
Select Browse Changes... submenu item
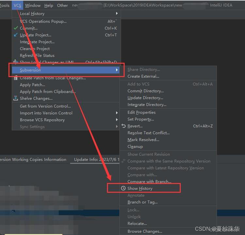[168, 231]
